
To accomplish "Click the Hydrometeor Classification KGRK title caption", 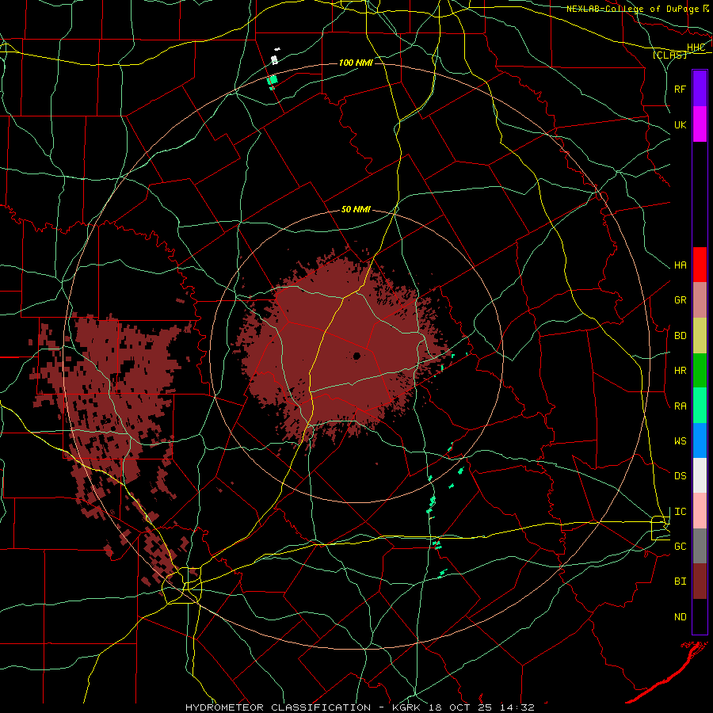I will [360, 707].
